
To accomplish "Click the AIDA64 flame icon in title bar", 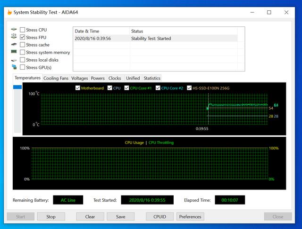I will [9, 12].
